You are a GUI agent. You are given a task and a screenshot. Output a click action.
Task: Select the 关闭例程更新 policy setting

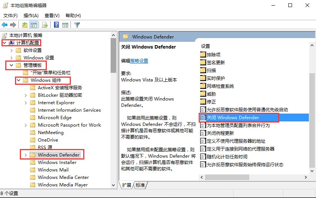click(x=220, y=133)
